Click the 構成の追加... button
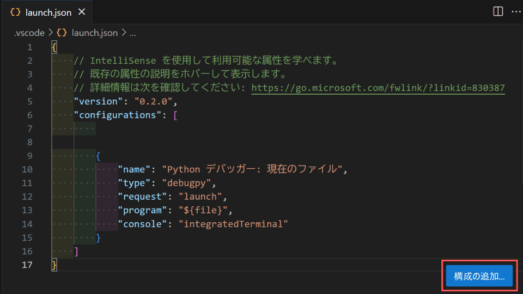Image resolution: width=523 pixels, height=294 pixels. 479,276
